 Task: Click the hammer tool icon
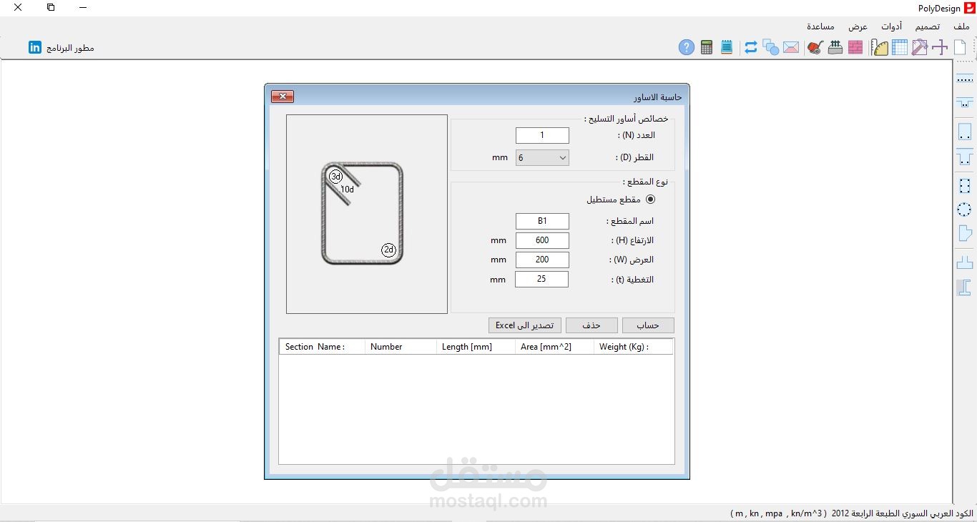[x=920, y=48]
